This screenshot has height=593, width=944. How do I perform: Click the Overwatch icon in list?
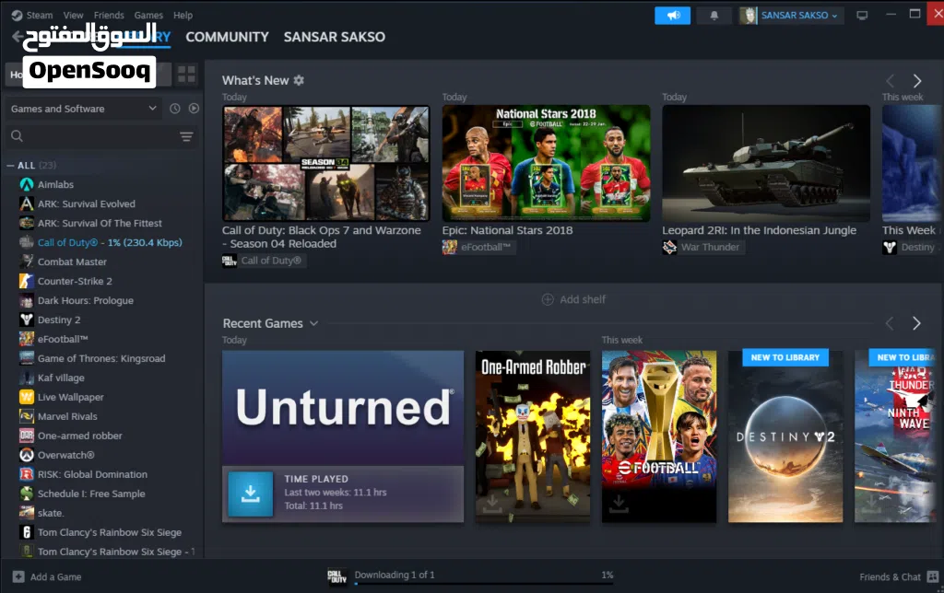27,455
